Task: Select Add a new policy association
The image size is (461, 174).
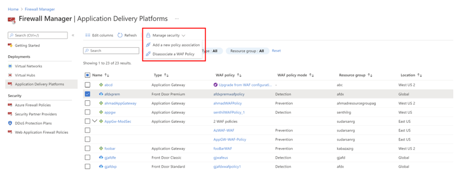Action: coord(176,45)
